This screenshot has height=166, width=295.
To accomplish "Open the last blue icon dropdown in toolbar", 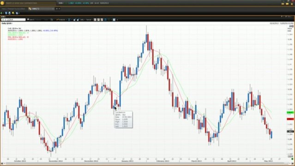I will tap(18, 13).
